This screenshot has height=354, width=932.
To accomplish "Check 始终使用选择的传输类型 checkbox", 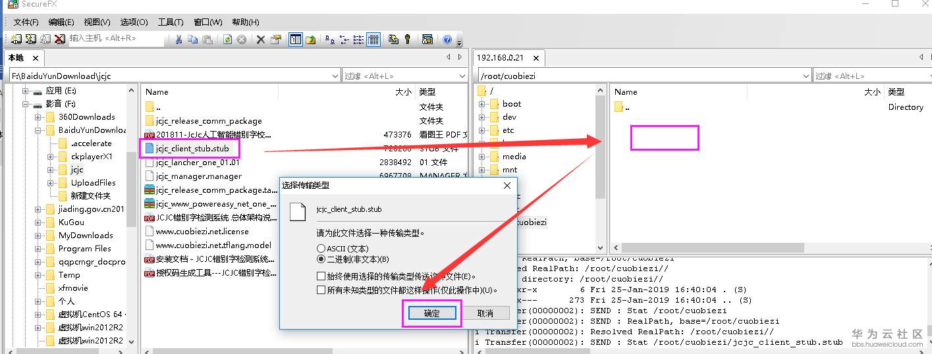I will coord(321,276).
